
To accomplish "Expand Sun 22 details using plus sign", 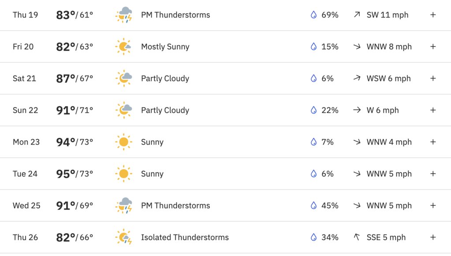I will click(433, 110).
